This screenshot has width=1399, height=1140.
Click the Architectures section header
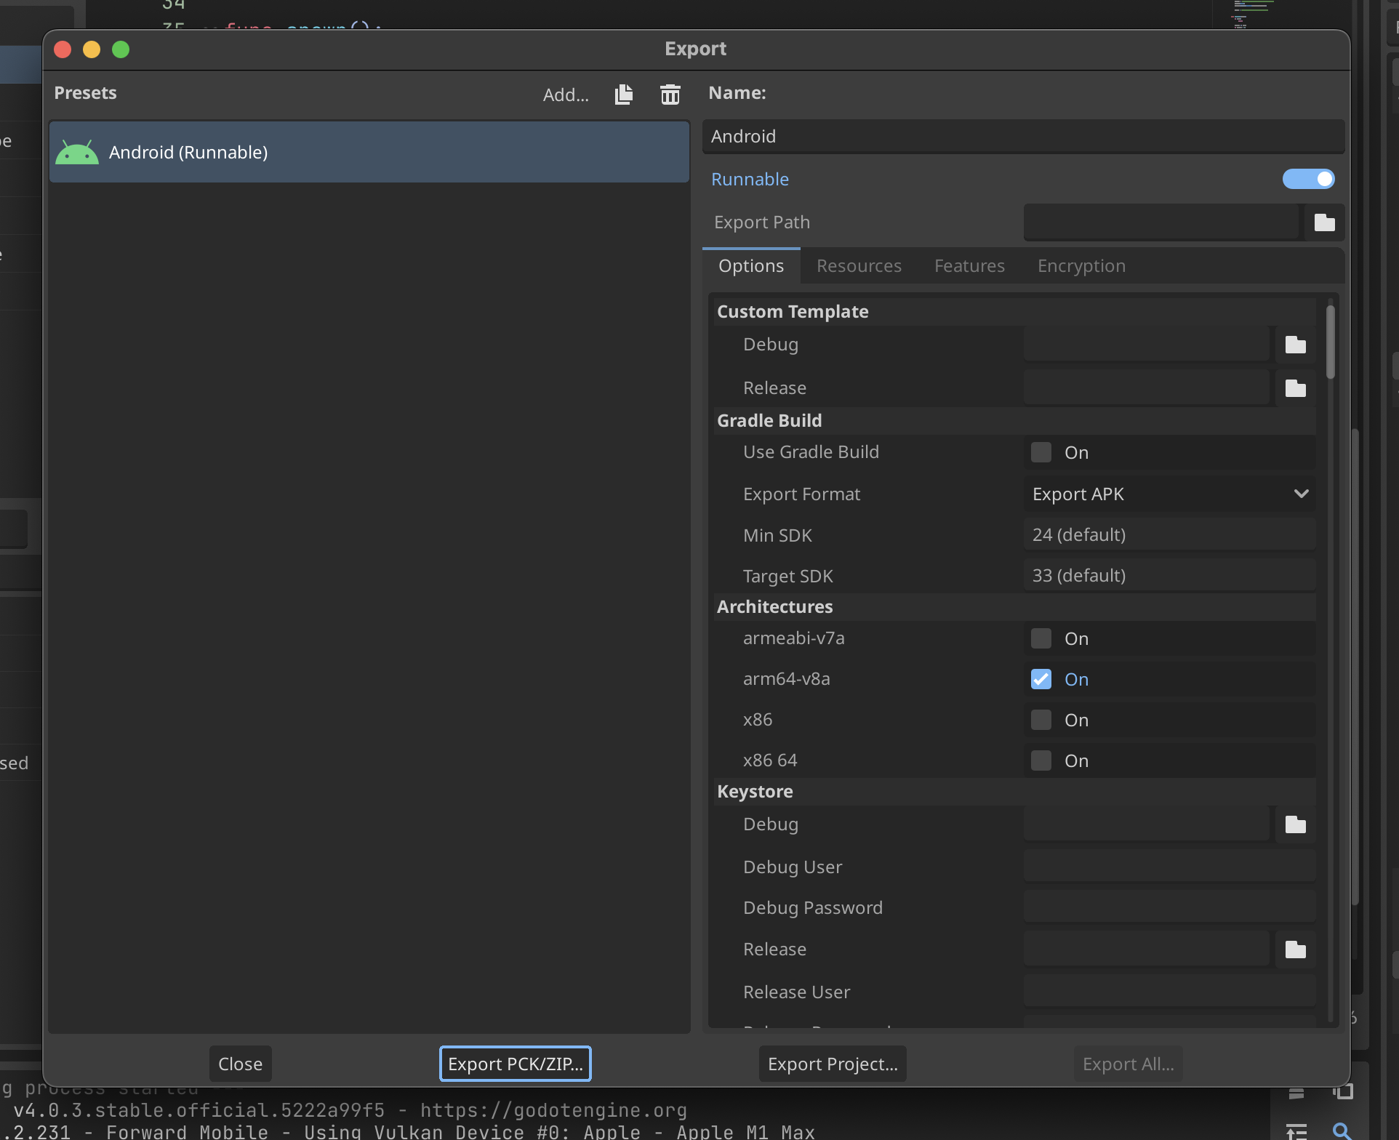click(1014, 607)
